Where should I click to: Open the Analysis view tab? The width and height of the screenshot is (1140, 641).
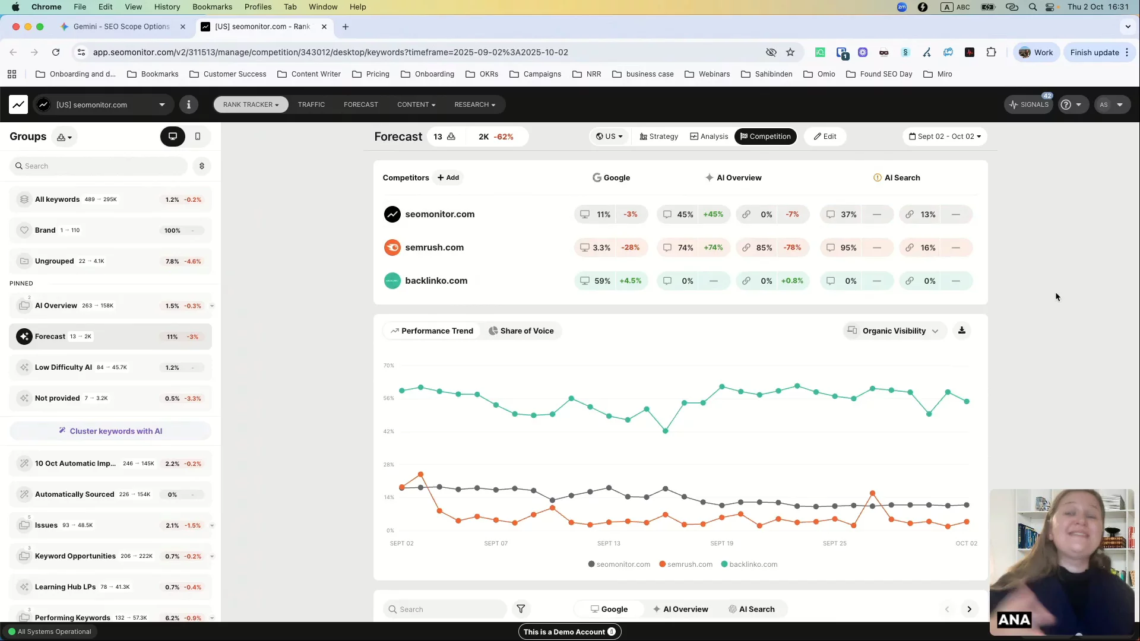pyautogui.click(x=709, y=137)
